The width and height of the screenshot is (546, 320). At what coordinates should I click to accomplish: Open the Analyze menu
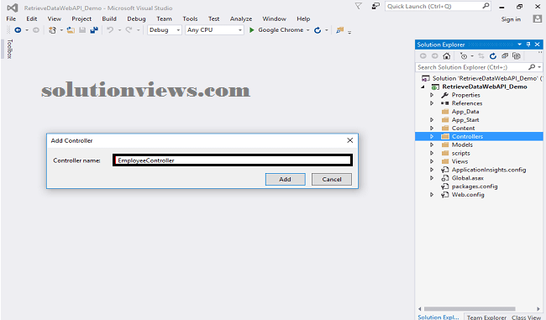click(241, 18)
